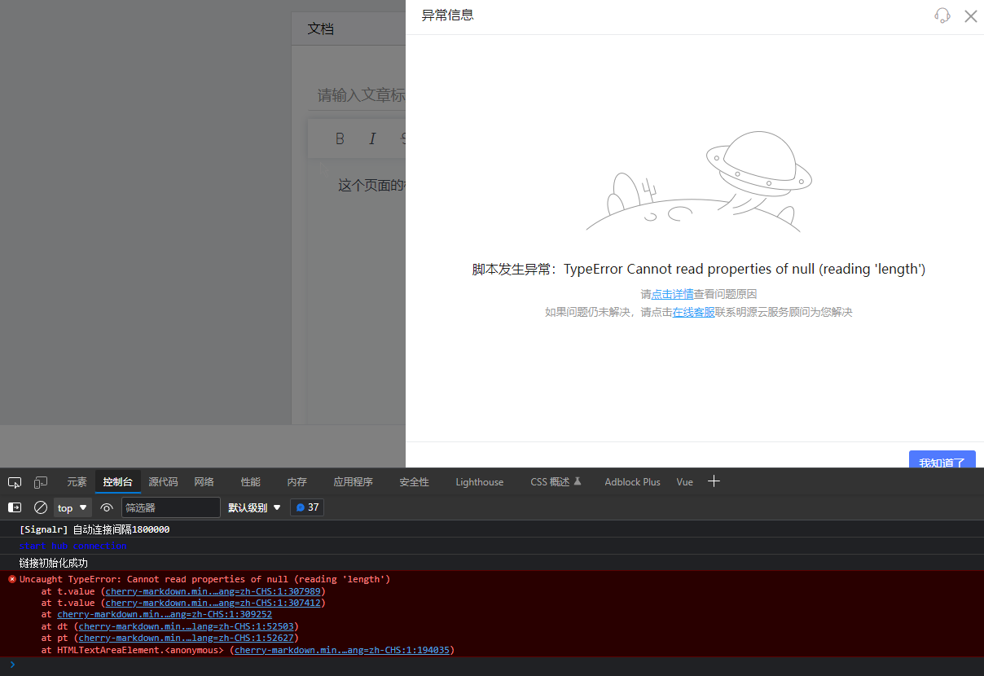Open the 点击详情 link to view problem details
The image size is (984, 676).
(674, 294)
